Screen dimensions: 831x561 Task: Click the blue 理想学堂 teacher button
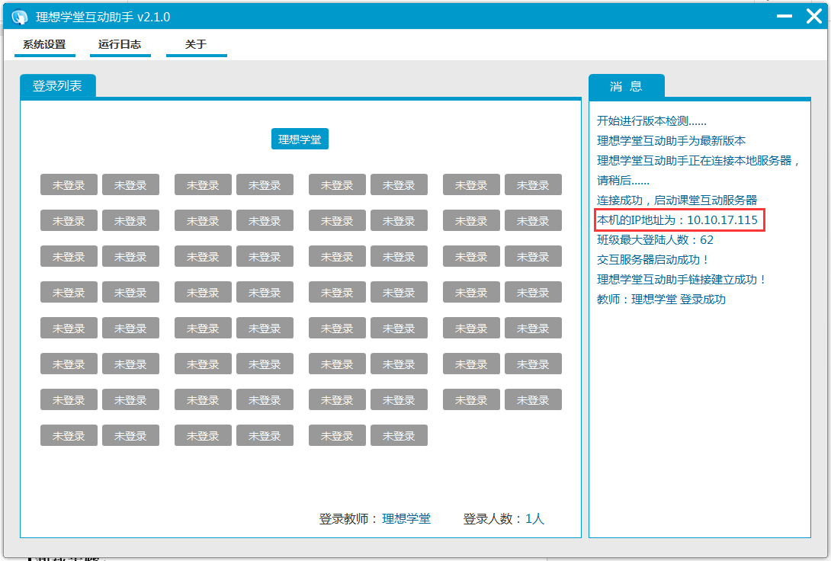(x=300, y=139)
